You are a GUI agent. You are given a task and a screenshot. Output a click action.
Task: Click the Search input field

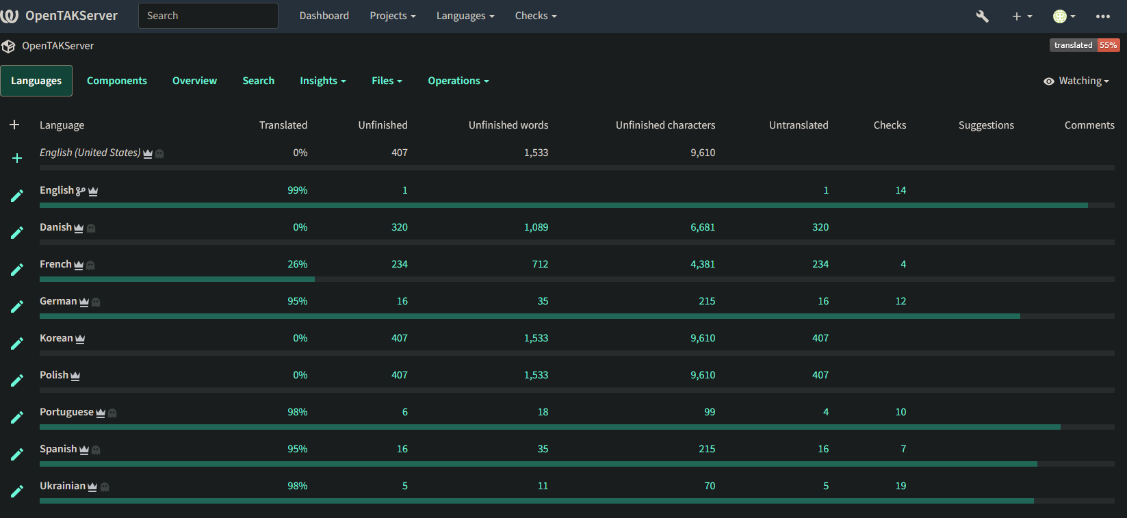pos(208,16)
